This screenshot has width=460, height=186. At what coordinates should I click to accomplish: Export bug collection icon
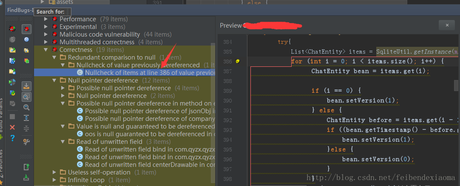(x=26, y=167)
